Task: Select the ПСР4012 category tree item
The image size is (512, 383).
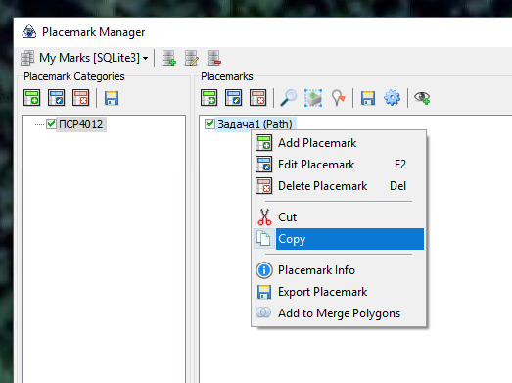Action: 81,124
